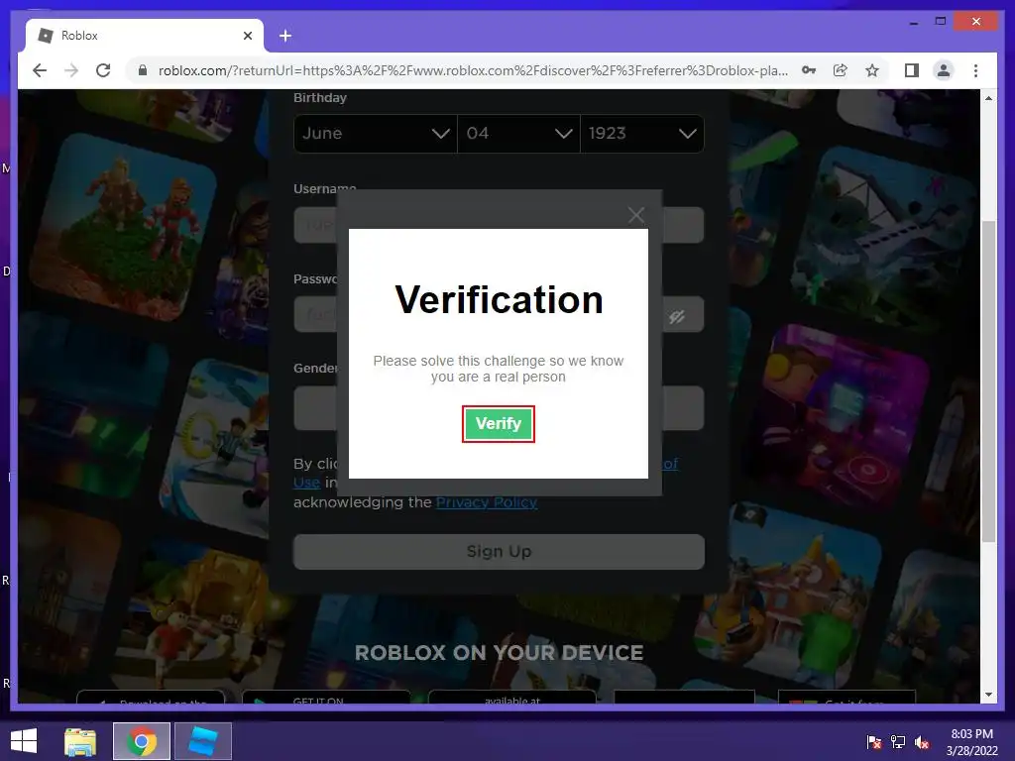
Task: Click the ROBLOX ON YOUR DEVICE heading
Action: coord(500,653)
